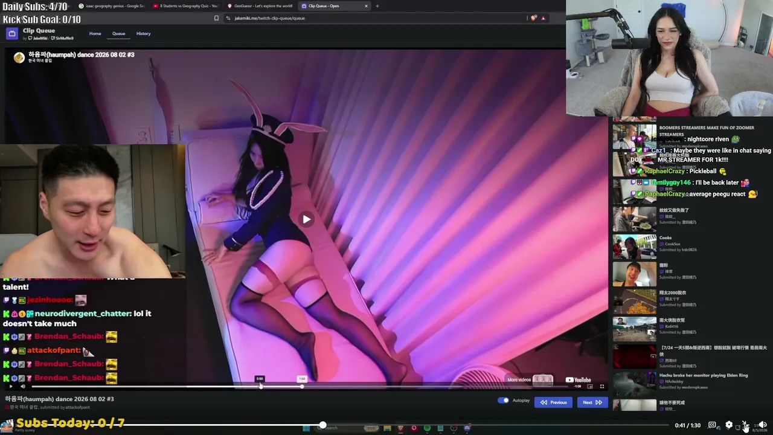Screen dimensions: 773x435
Task: Open the Cooks clip thumbnail
Action: pos(635,247)
